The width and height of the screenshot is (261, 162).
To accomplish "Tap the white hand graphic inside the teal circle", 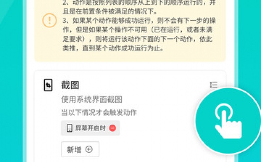I will [x=228, y=121].
